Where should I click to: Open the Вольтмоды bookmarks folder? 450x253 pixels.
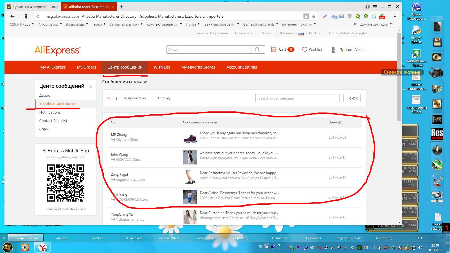pyautogui.click(x=77, y=24)
